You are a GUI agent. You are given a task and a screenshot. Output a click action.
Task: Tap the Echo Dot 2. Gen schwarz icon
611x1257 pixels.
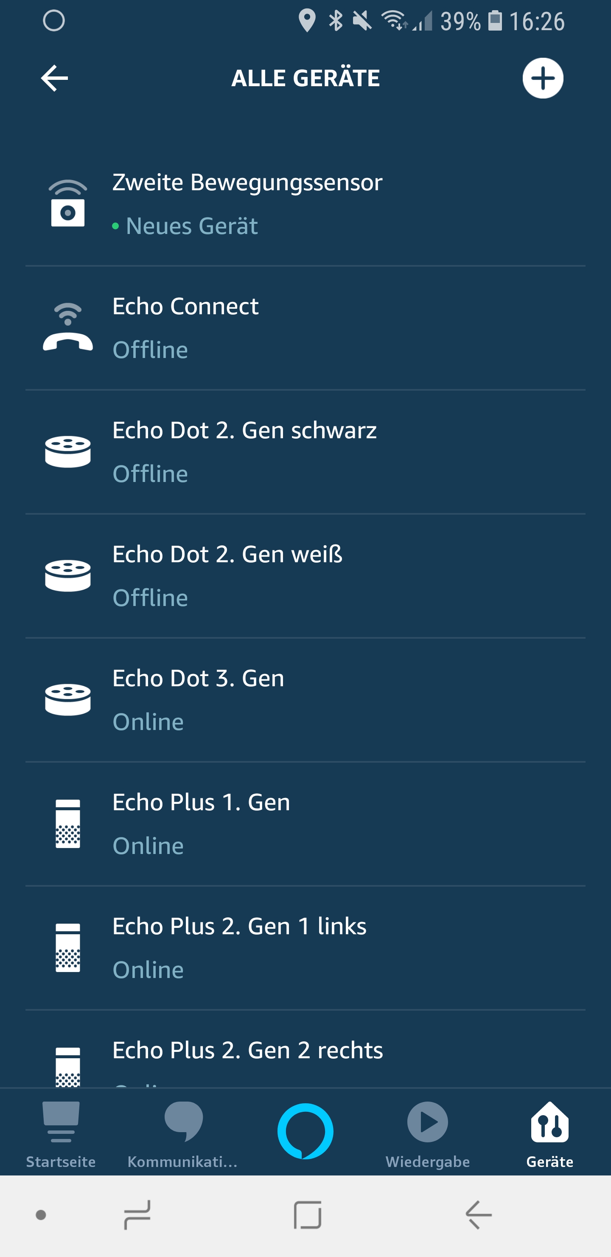68,451
